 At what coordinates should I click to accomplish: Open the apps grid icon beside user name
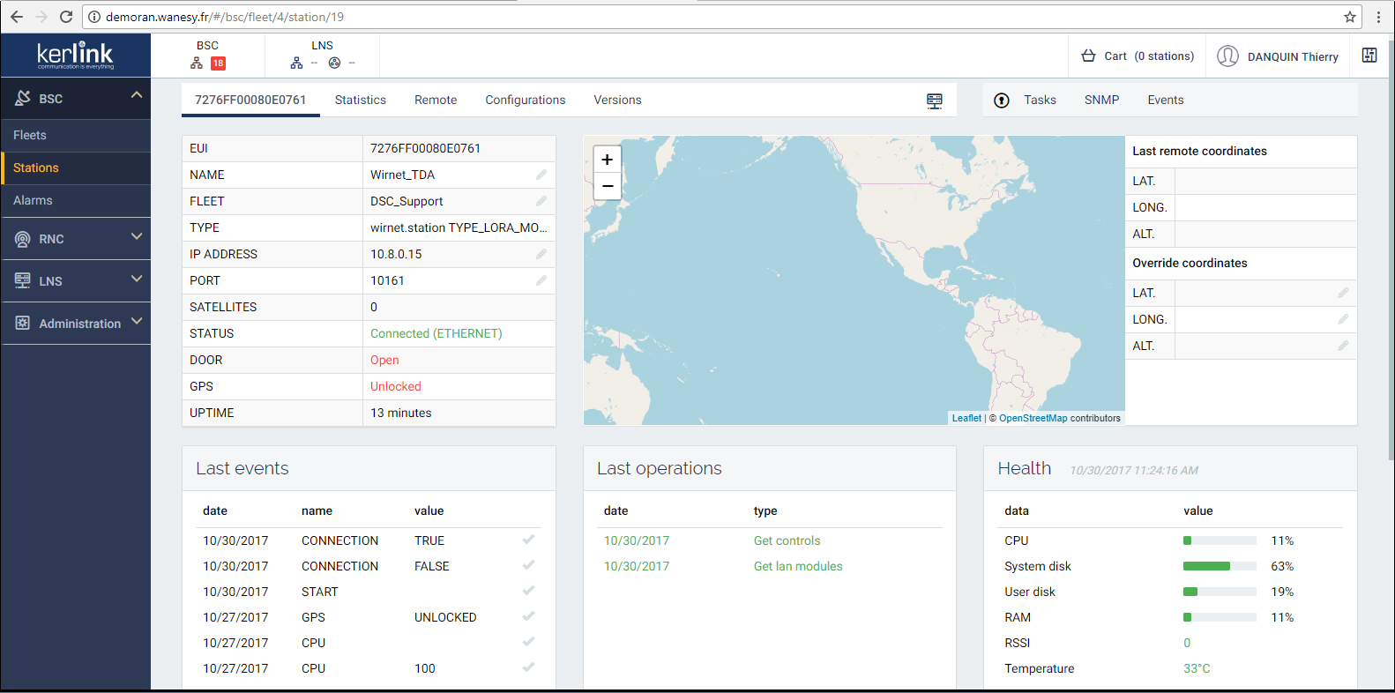[x=1369, y=56]
